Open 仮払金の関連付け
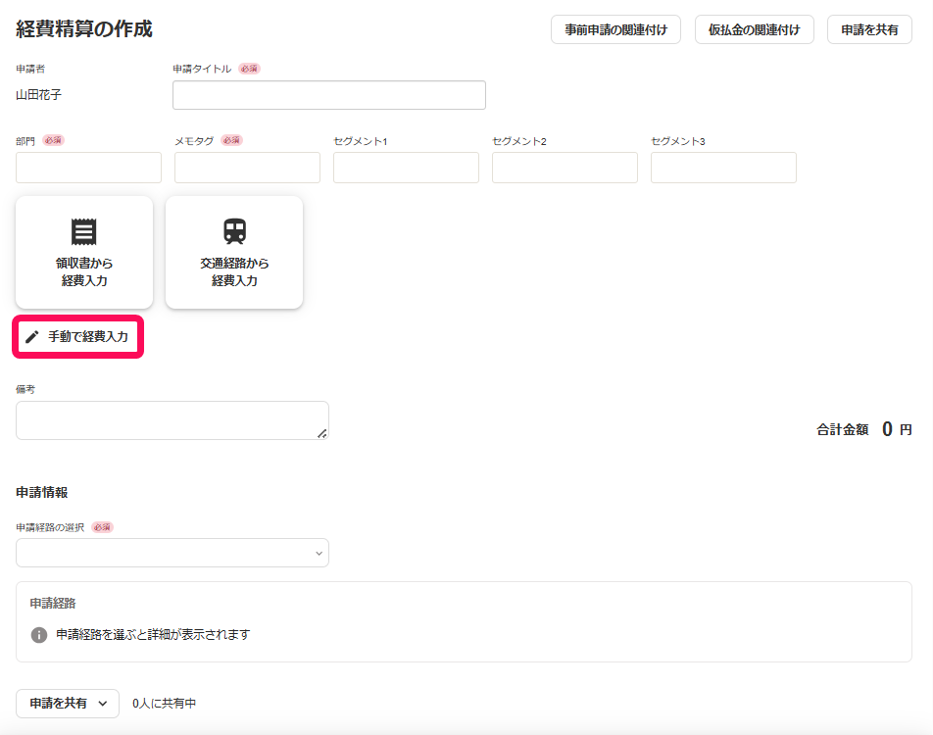Viewport: 933px width, 735px height. pyautogui.click(x=754, y=29)
